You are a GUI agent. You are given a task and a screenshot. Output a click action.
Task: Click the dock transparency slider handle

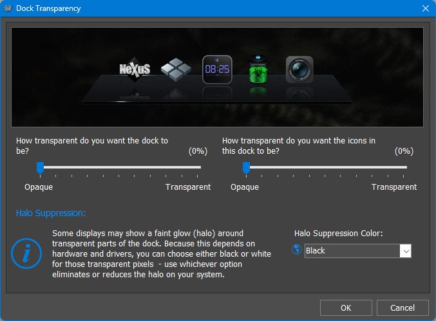41,169
